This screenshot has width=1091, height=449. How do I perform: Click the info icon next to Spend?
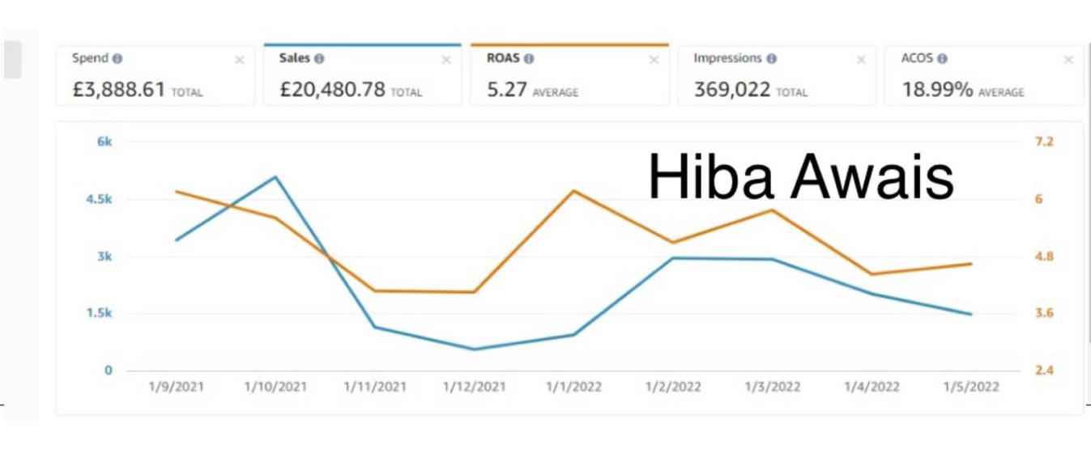(x=117, y=59)
